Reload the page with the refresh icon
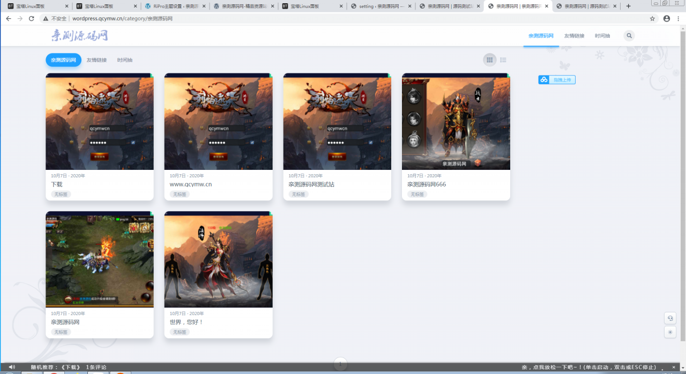Viewport: 686px width, 374px height. coord(32,18)
